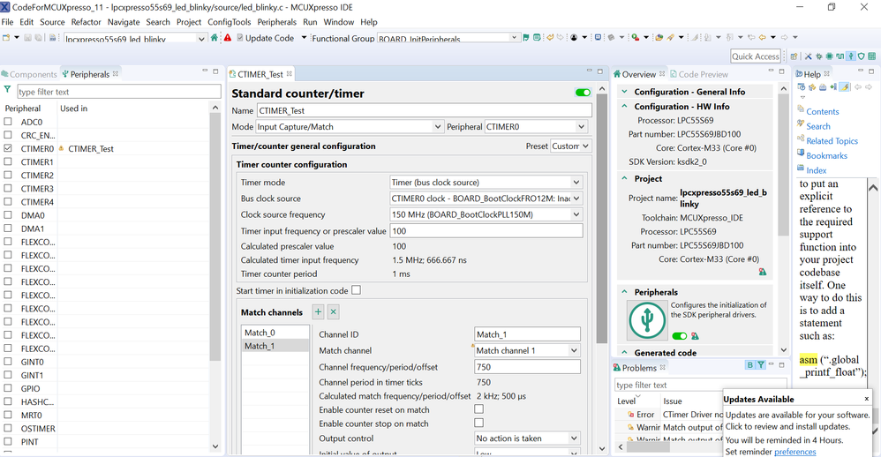
Task: Open the Preset Custom dropdown
Action: click(x=570, y=146)
